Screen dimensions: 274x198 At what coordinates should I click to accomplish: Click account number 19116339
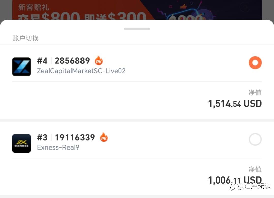tap(75, 138)
